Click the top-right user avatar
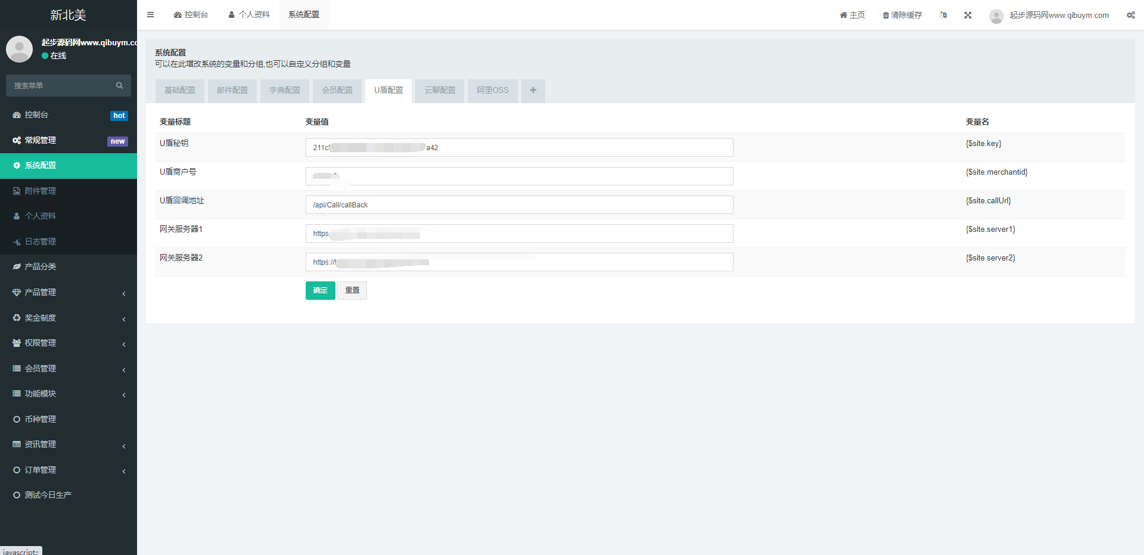The image size is (1144, 555). (x=996, y=15)
